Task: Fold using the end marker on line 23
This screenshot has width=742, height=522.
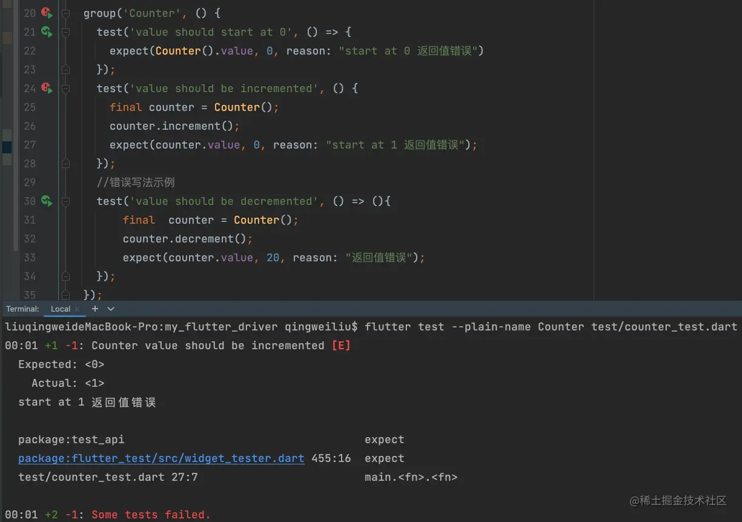Action: coord(65,70)
